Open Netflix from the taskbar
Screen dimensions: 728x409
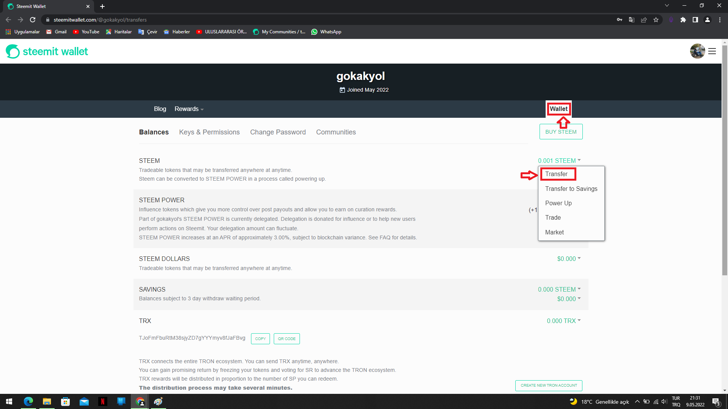tap(102, 401)
